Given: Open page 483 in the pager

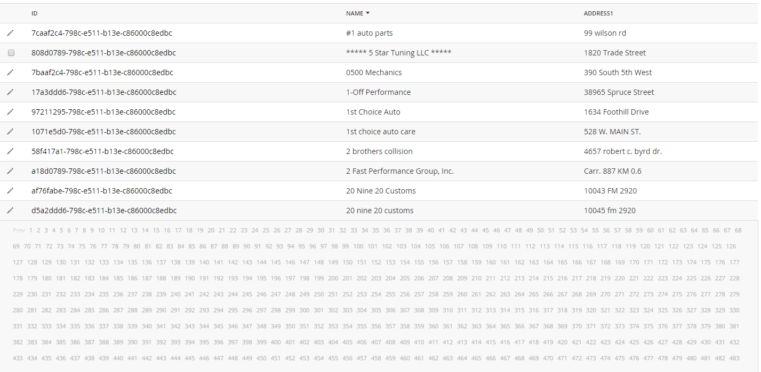Looking at the screenshot, I should click(x=734, y=358).
